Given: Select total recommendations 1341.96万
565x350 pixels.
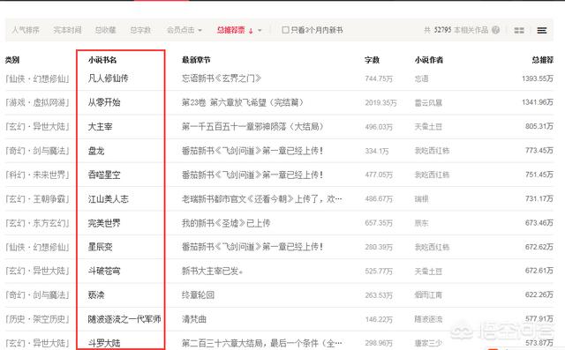Looking at the screenshot, I should pos(538,102).
